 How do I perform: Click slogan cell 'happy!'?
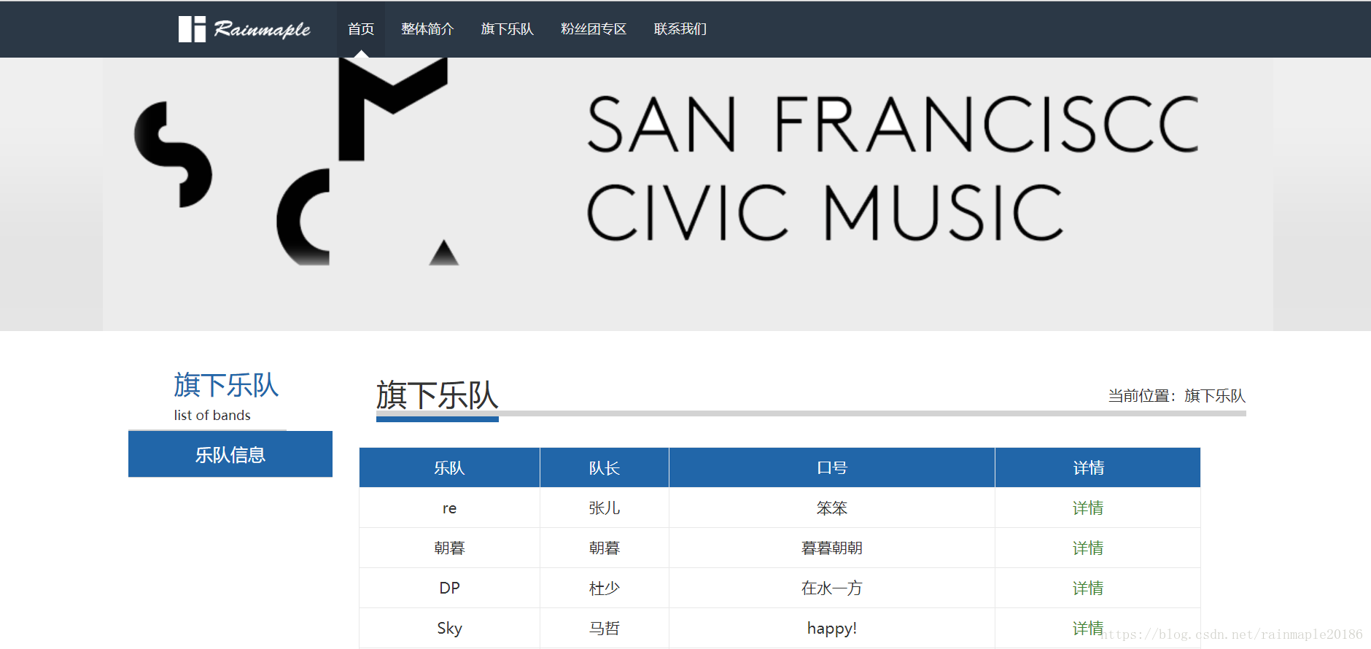[832, 628]
